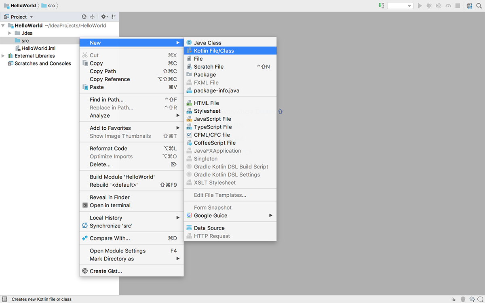This screenshot has width=485, height=303.
Task: Click the Scroll from Source target icon
Action: coord(84,17)
